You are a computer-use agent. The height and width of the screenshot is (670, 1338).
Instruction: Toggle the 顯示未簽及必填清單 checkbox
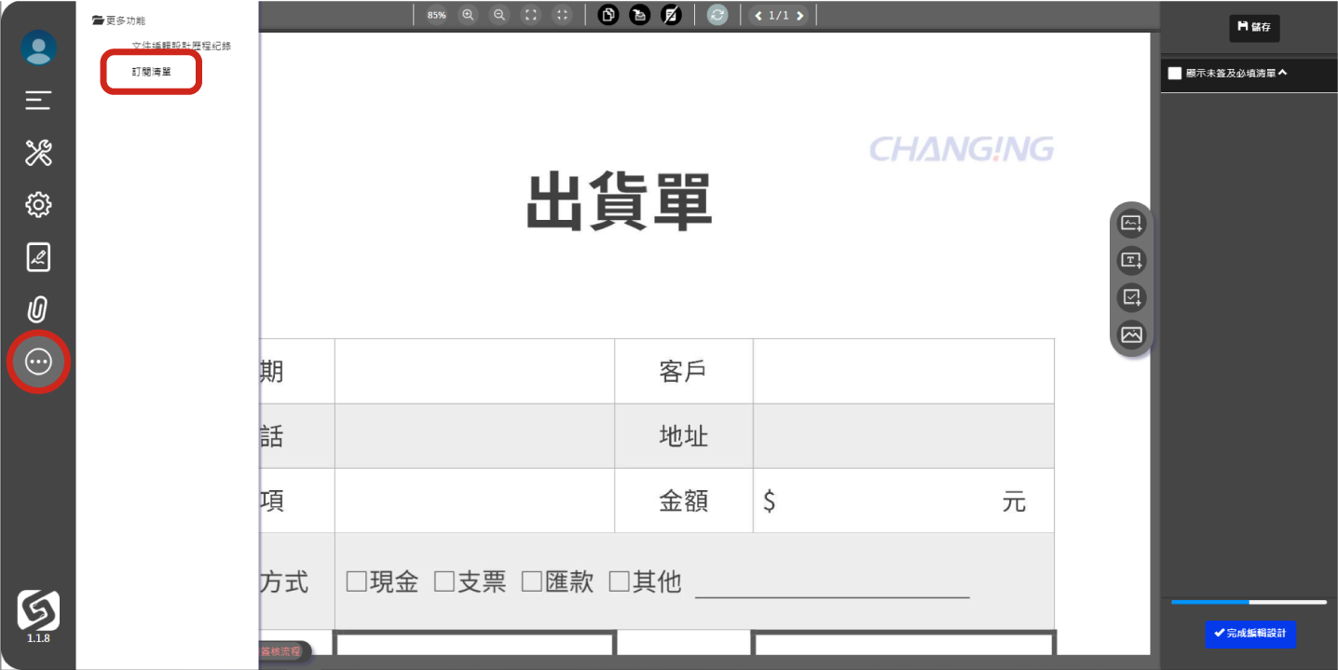click(1174, 74)
